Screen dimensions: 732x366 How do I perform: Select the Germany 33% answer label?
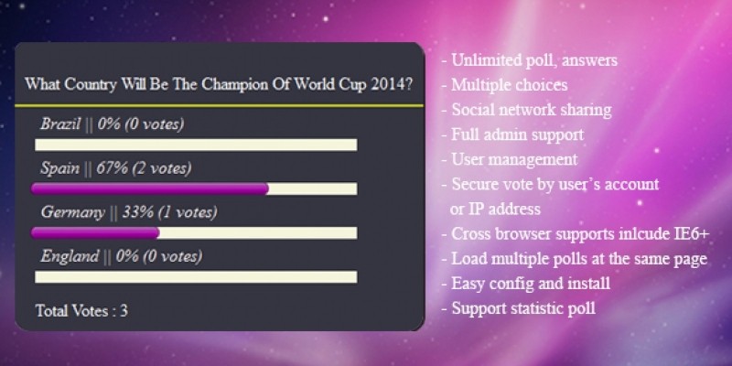pos(128,212)
